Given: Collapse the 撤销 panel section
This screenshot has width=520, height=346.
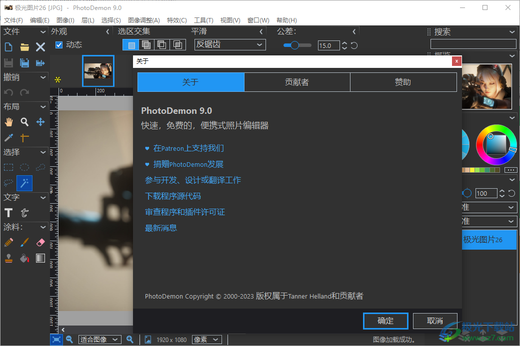Looking at the screenshot, I should [x=43, y=77].
